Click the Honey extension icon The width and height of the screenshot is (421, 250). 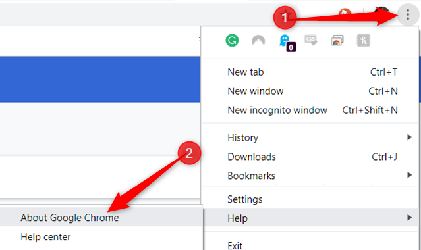363,41
